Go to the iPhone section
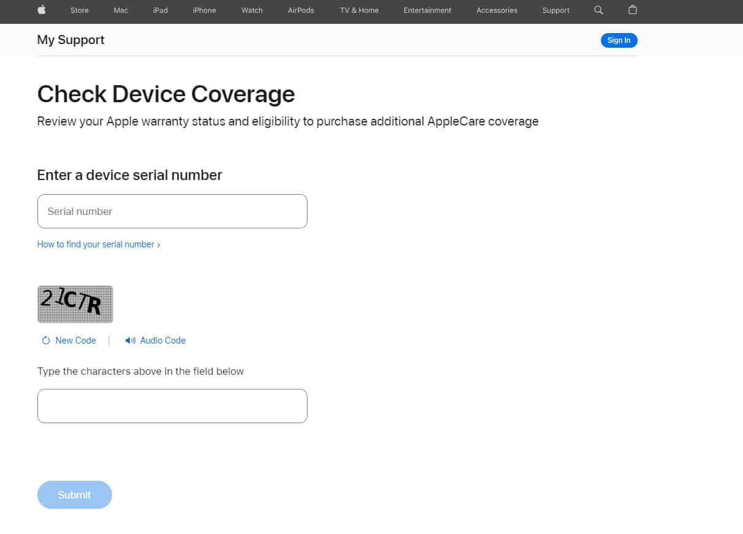 coord(204,10)
